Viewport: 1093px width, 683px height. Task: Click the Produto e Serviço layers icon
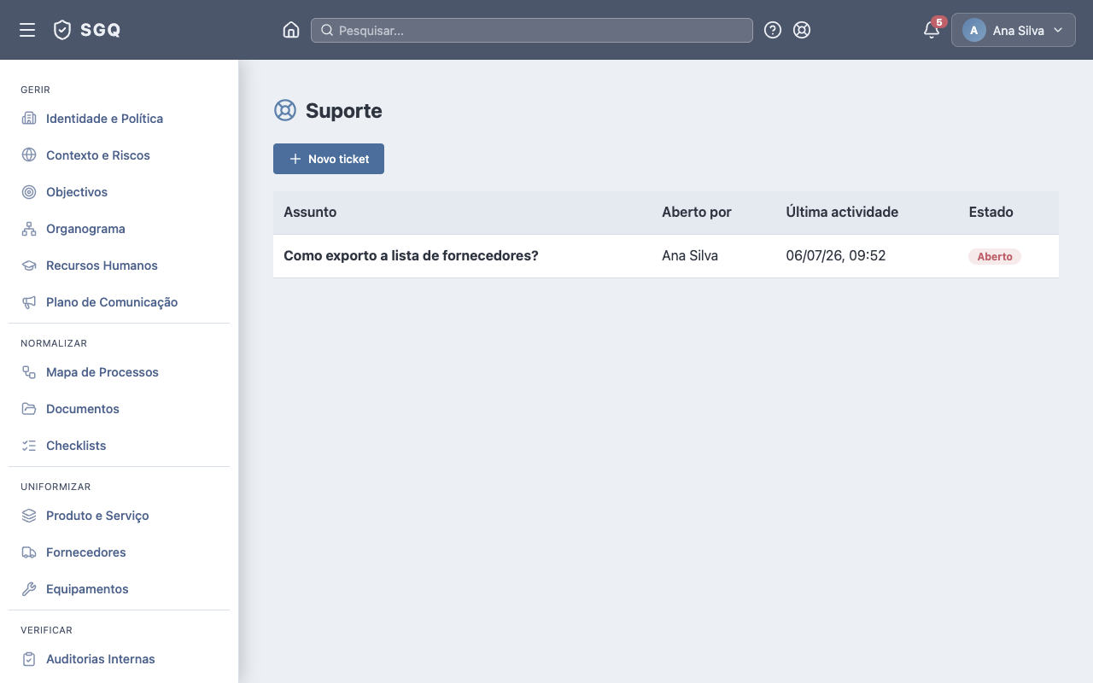point(29,516)
